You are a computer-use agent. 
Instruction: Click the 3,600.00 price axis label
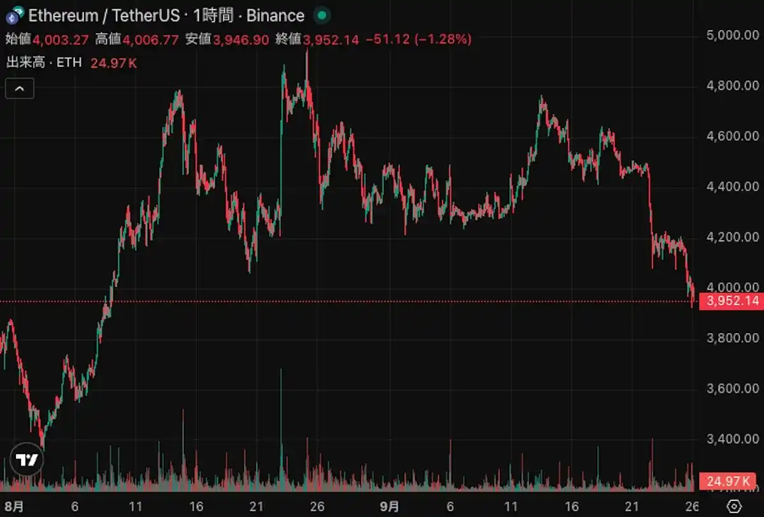(x=733, y=388)
